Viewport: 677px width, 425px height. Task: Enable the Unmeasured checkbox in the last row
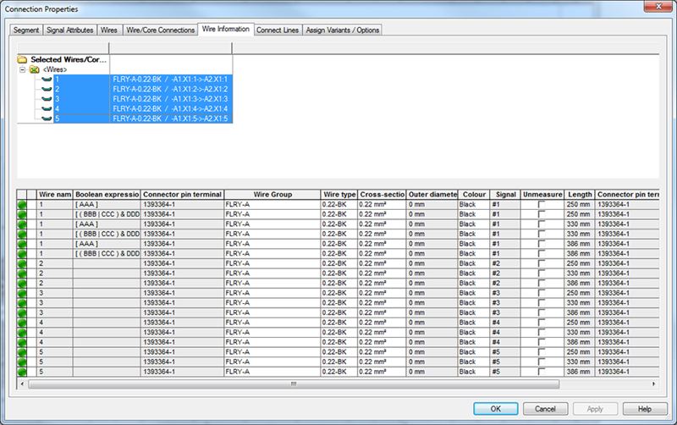542,372
